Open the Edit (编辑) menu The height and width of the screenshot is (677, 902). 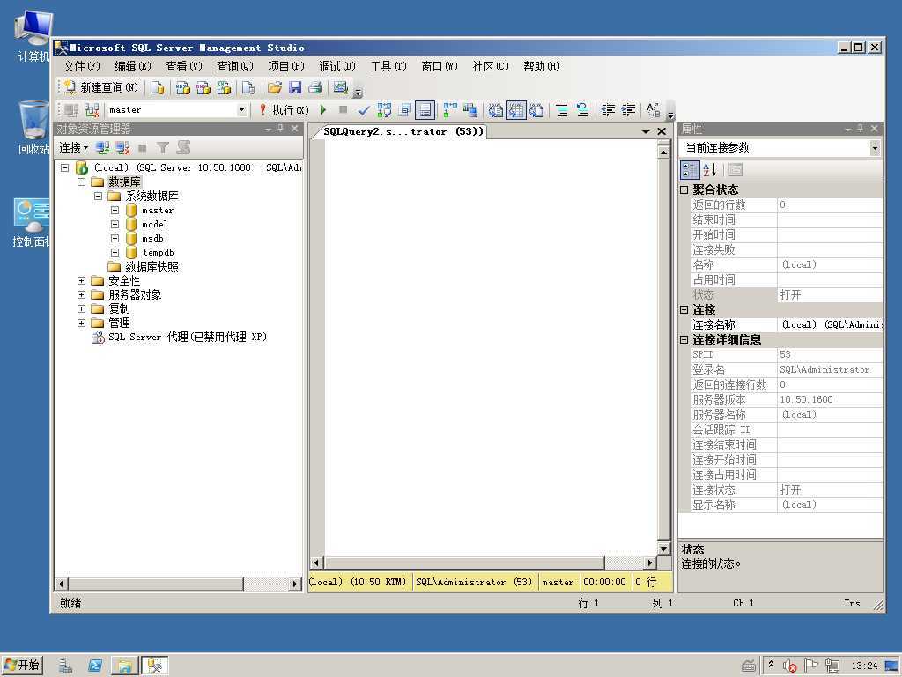(x=133, y=66)
